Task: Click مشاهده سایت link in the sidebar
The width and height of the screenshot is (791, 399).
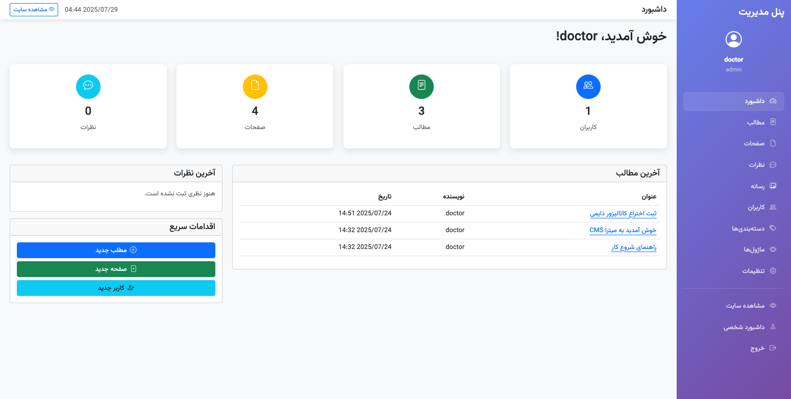Action: [734, 306]
